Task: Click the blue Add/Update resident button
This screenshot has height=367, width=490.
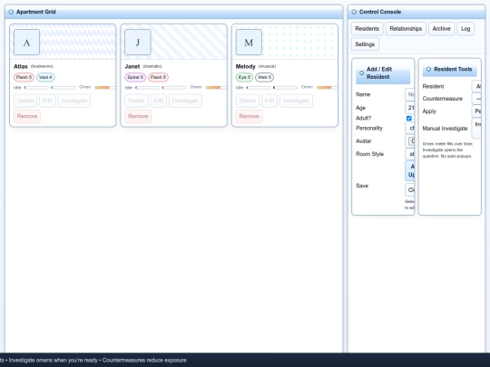Action: [x=410, y=170]
